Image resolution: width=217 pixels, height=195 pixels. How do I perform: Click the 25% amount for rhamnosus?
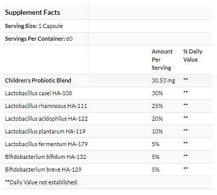[x=157, y=106]
